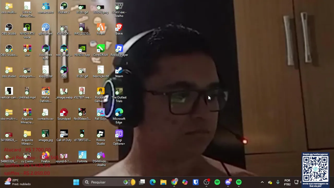Select the Untitled.mp4 video file

click(27, 93)
